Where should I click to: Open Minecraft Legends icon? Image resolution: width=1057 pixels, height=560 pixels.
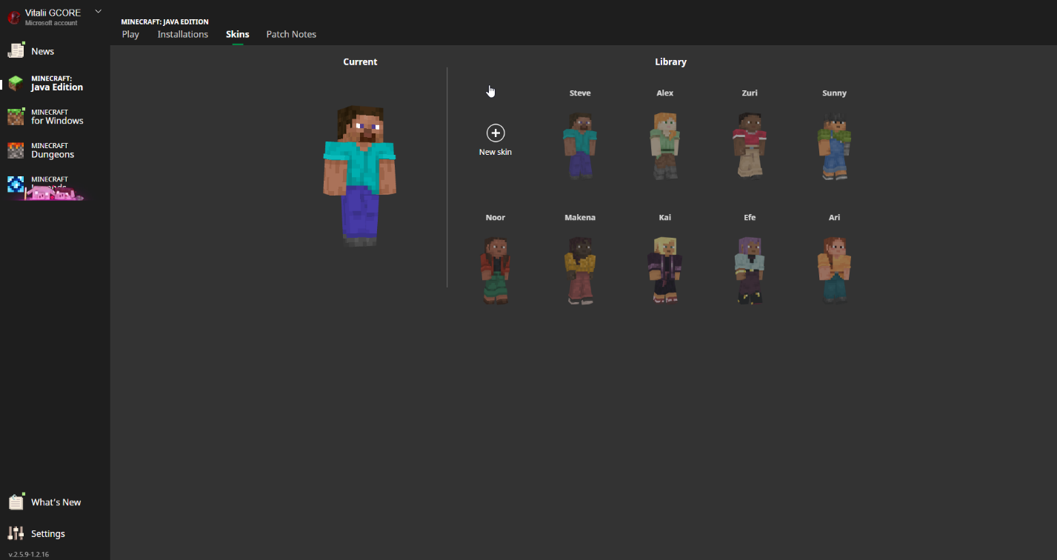[16, 184]
